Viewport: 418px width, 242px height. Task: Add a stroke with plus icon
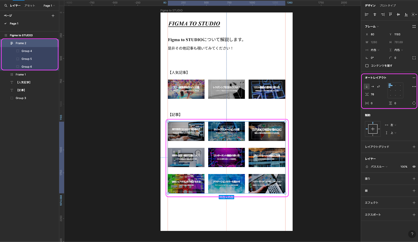(414, 191)
